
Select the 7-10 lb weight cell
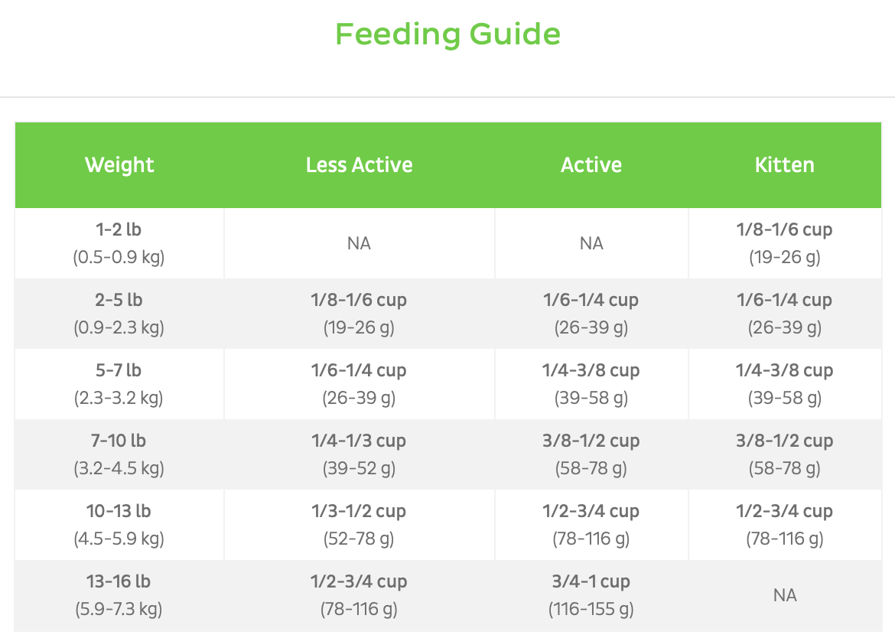(119, 454)
